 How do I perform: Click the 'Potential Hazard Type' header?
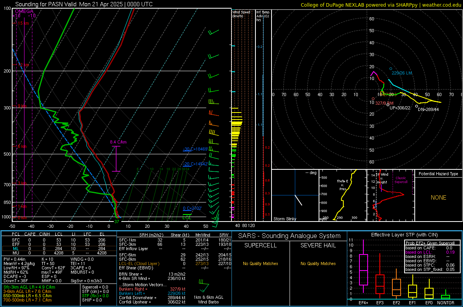coord(438,174)
